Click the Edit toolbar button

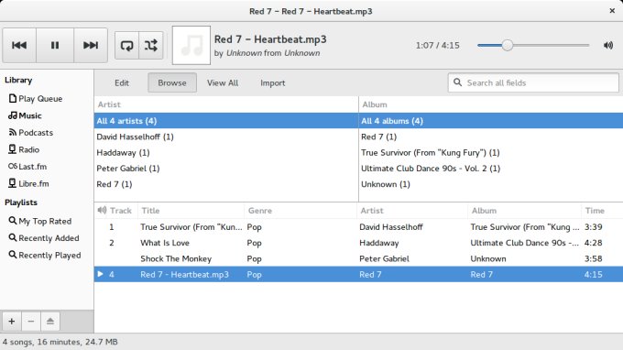coord(122,83)
